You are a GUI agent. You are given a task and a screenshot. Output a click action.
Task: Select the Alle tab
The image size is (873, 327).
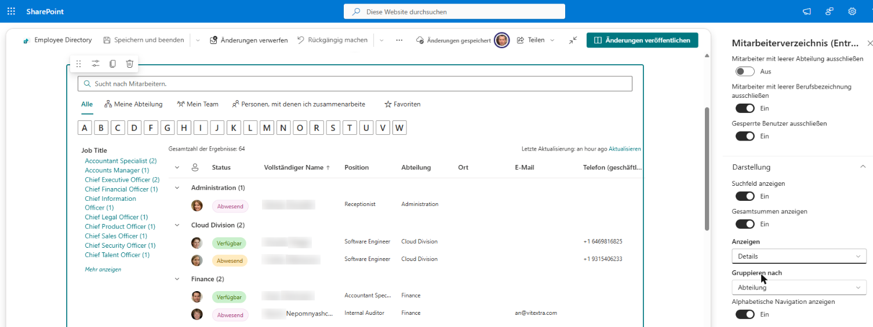point(87,104)
